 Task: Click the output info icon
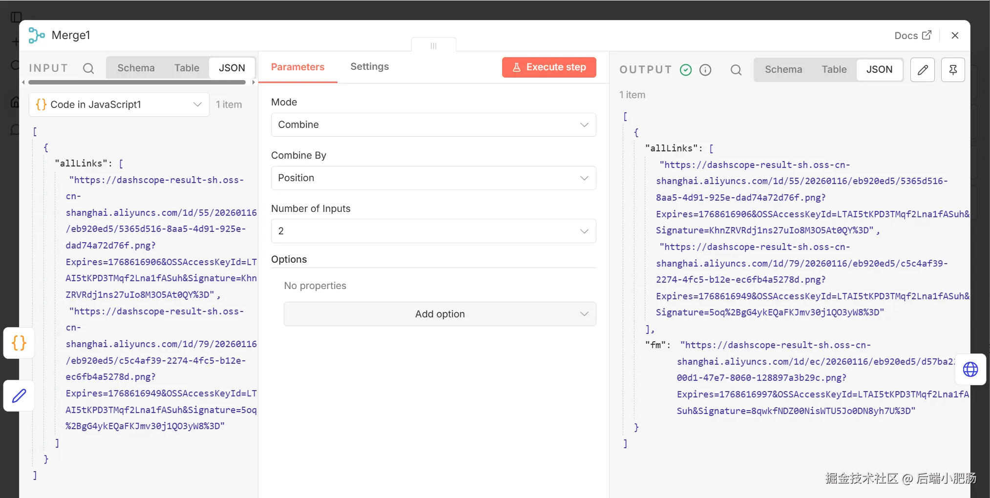click(x=705, y=70)
